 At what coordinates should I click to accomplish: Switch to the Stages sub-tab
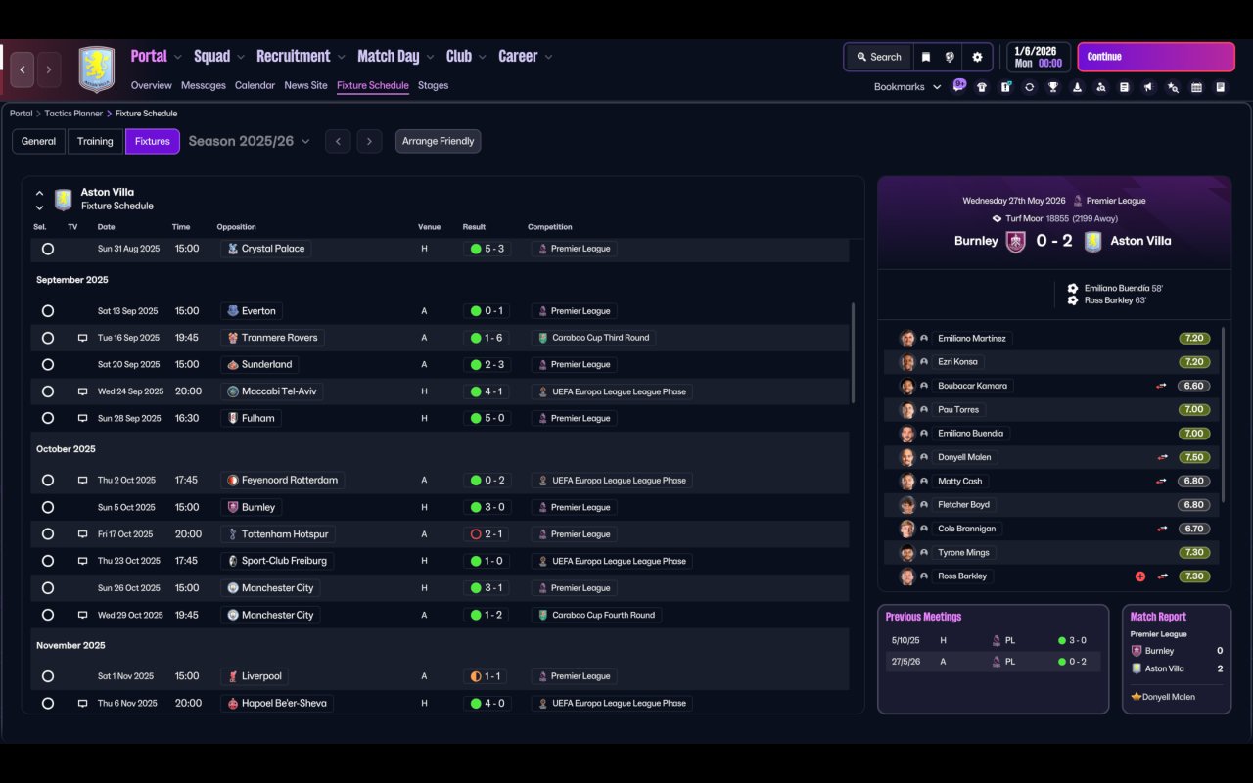tap(433, 85)
